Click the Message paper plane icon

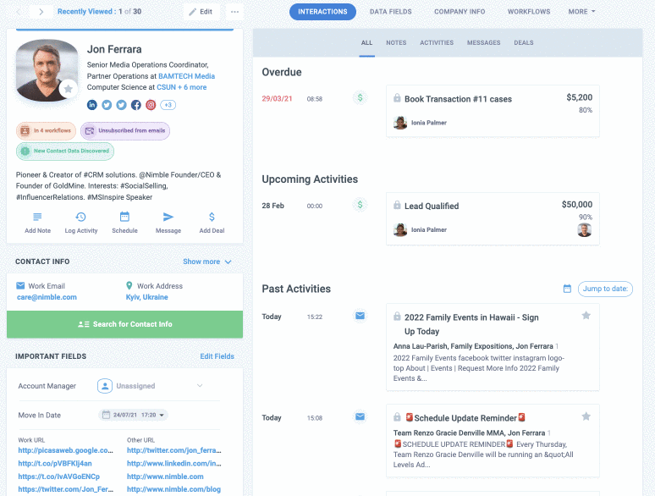168,218
